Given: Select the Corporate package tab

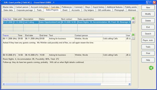Looking at the screenshot, I should [25, 10].
